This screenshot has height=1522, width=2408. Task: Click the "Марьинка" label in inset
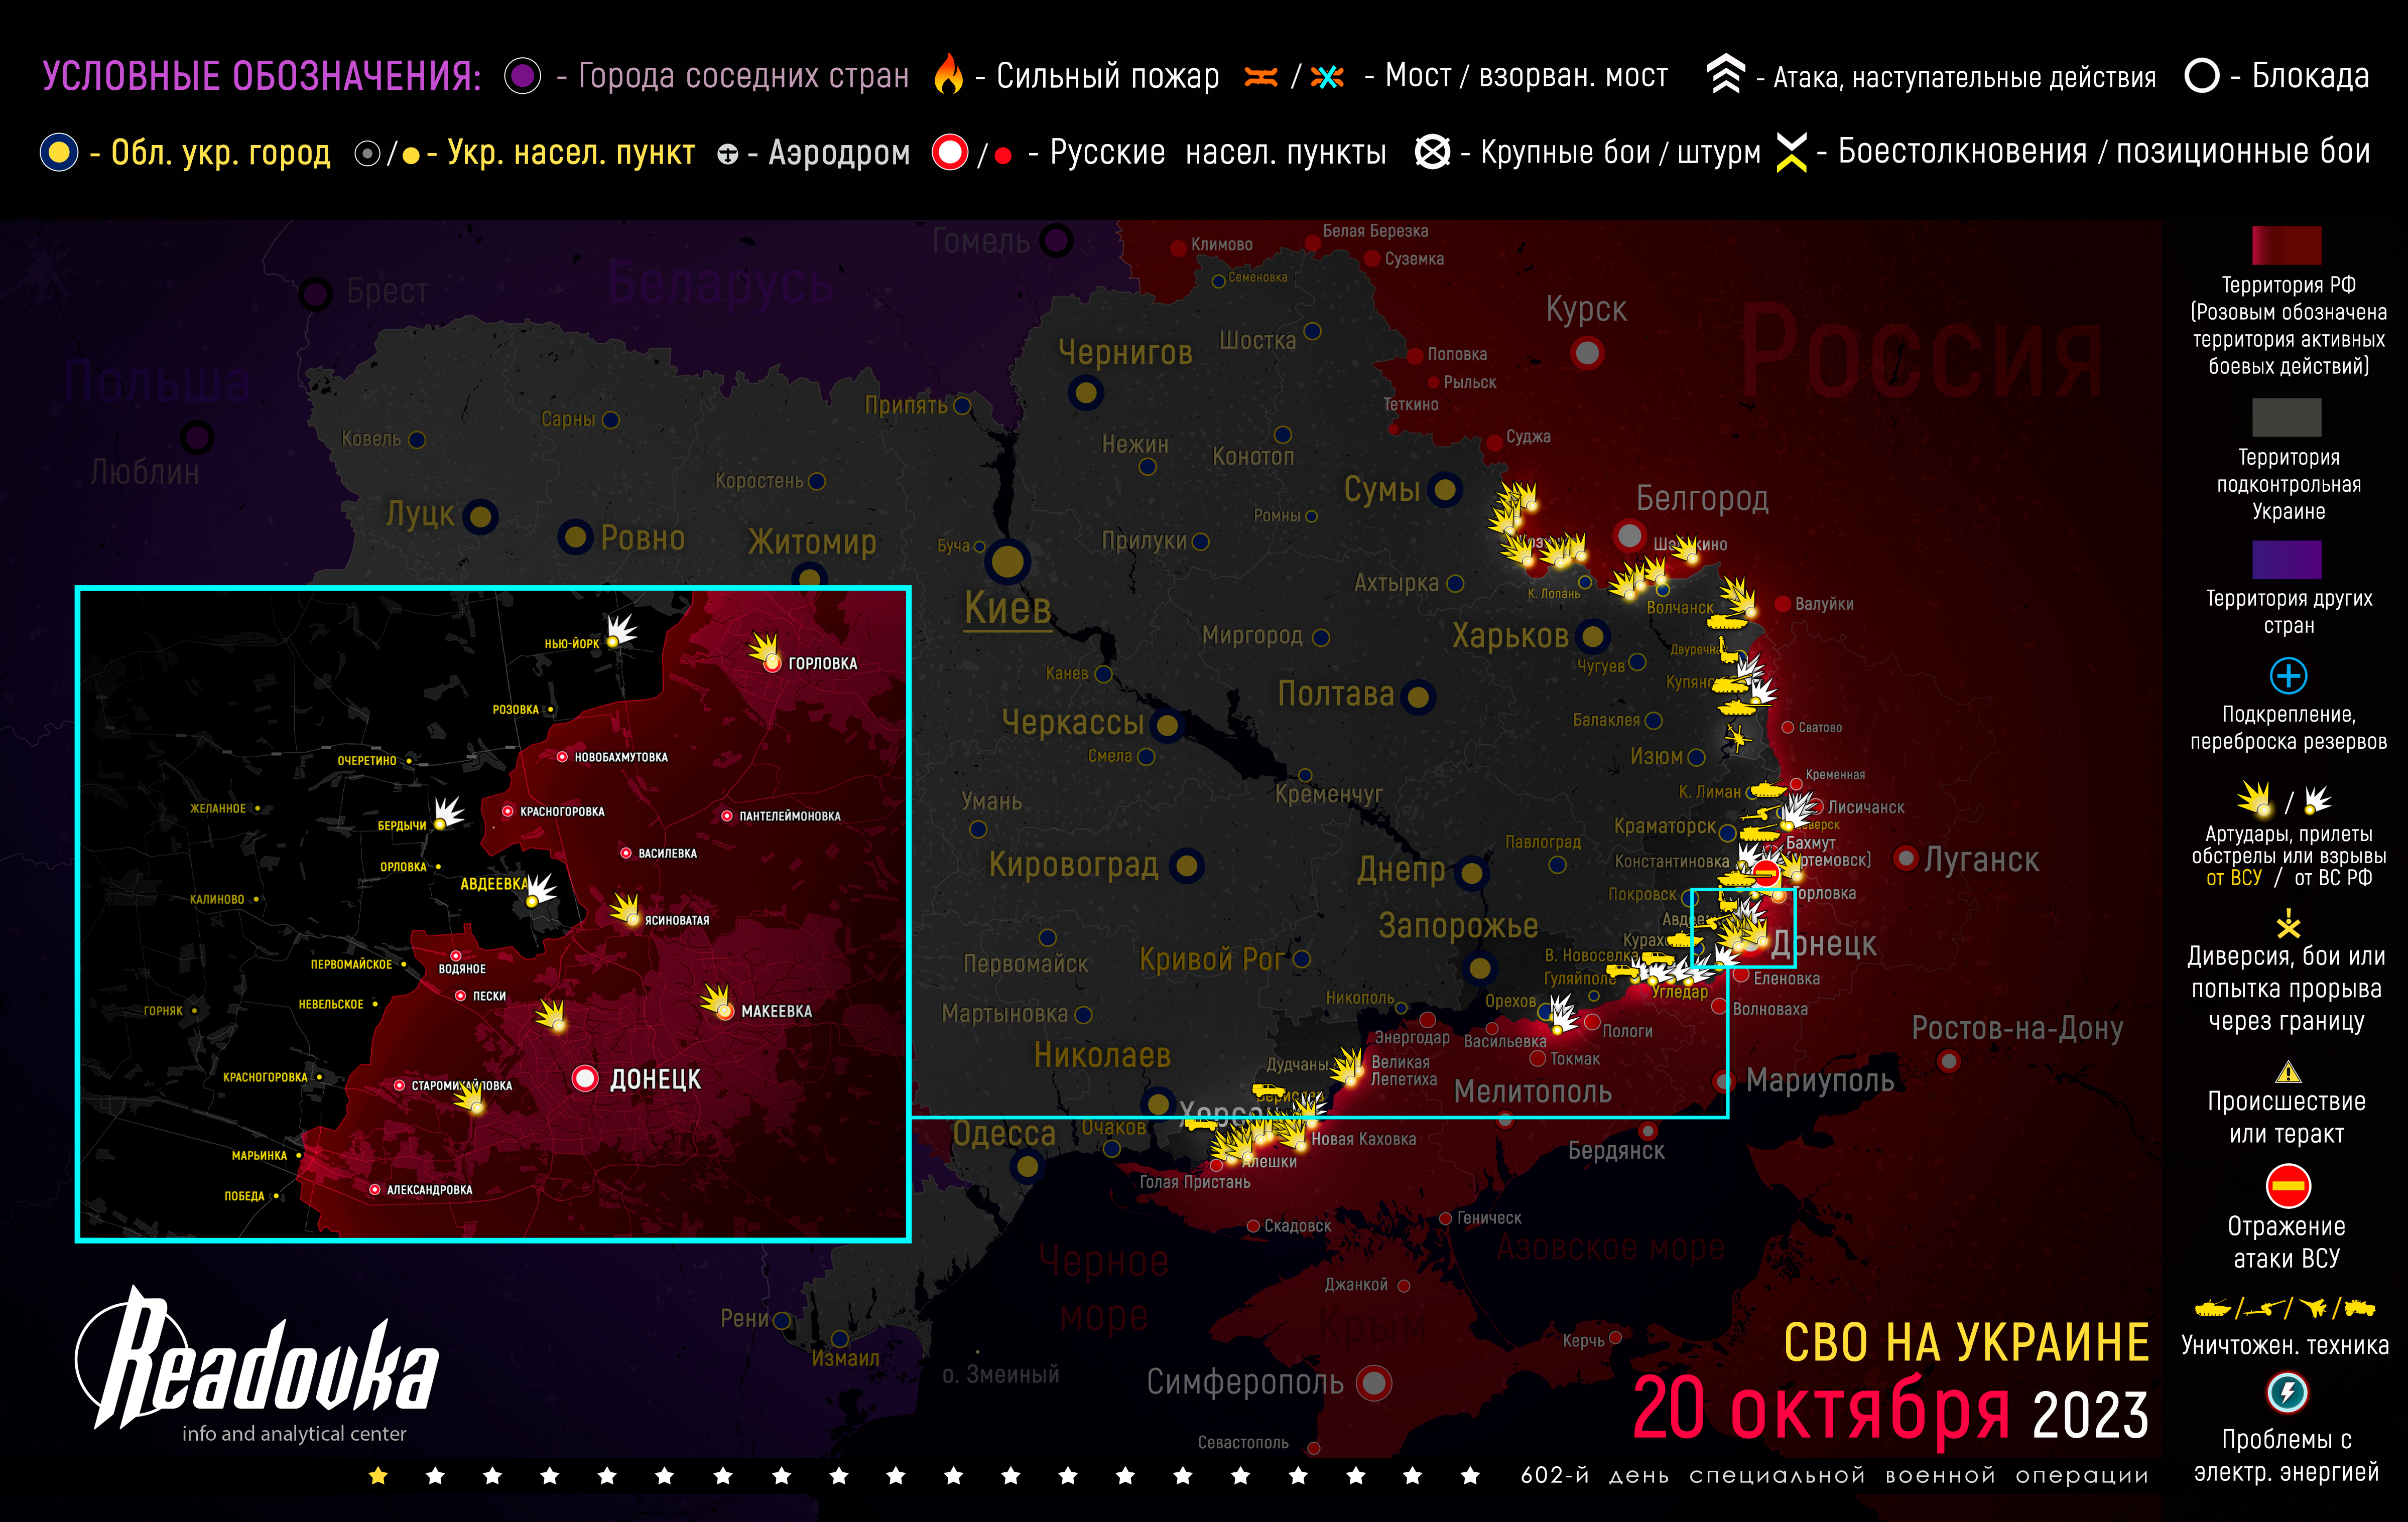[x=259, y=1156]
